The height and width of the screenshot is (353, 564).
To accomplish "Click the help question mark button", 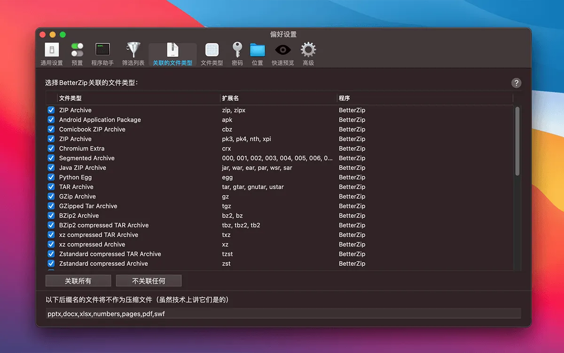I will point(516,83).
